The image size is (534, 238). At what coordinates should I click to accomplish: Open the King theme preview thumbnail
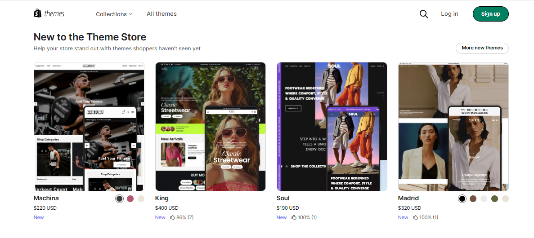point(211,127)
